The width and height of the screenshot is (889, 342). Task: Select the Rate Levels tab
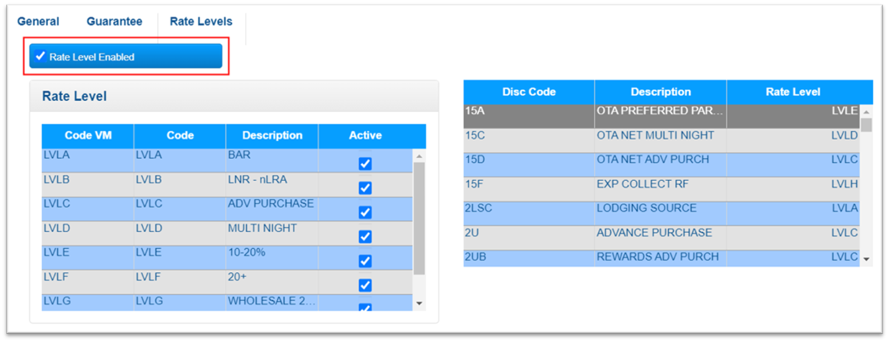[x=201, y=21]
